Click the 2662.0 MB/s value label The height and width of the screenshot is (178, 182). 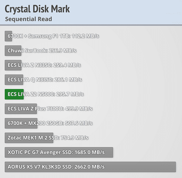[x=90, y=167]
